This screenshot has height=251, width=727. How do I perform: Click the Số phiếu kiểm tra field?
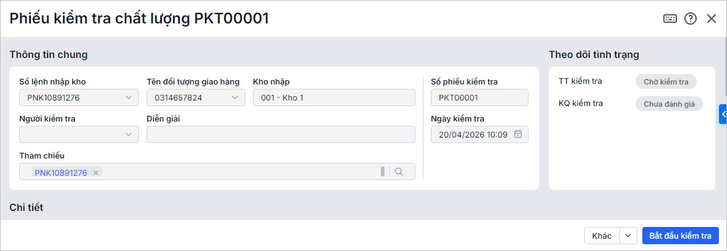479,97
